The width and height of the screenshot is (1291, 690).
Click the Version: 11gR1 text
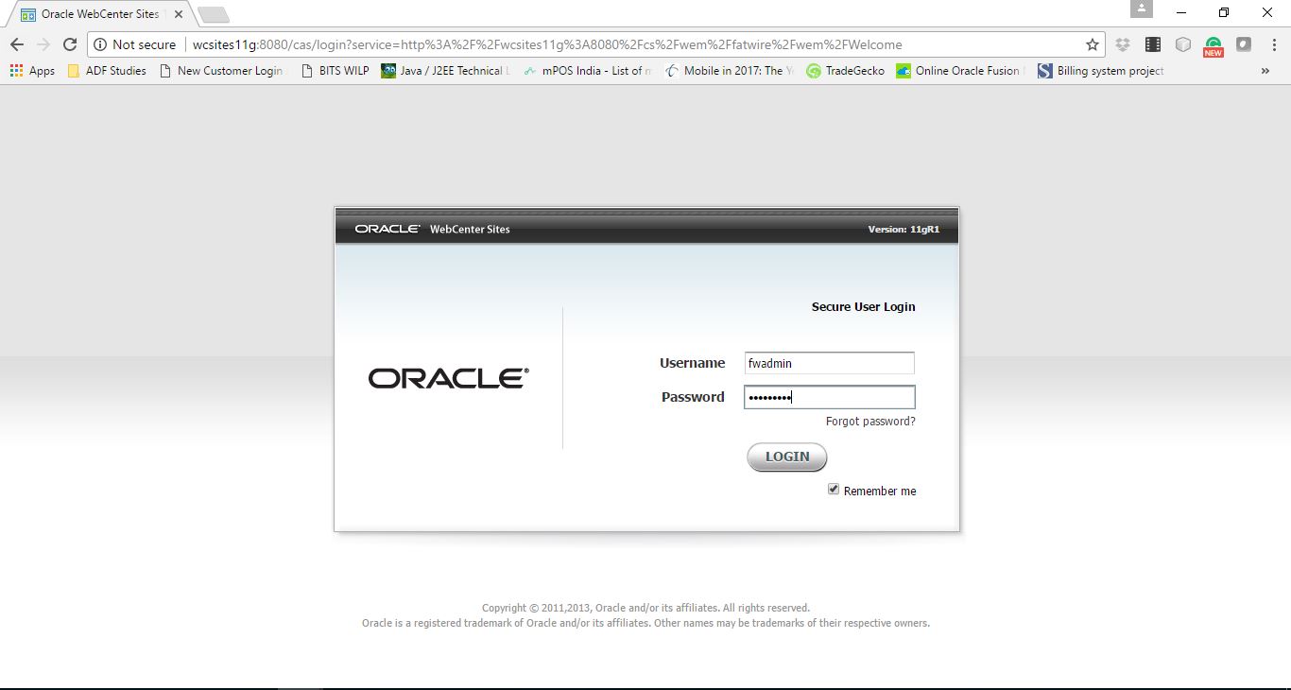point(904,229)
